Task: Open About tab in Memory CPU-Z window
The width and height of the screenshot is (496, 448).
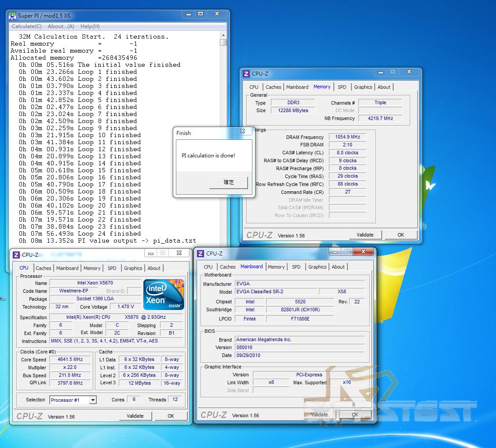Action: click(384, 87)
